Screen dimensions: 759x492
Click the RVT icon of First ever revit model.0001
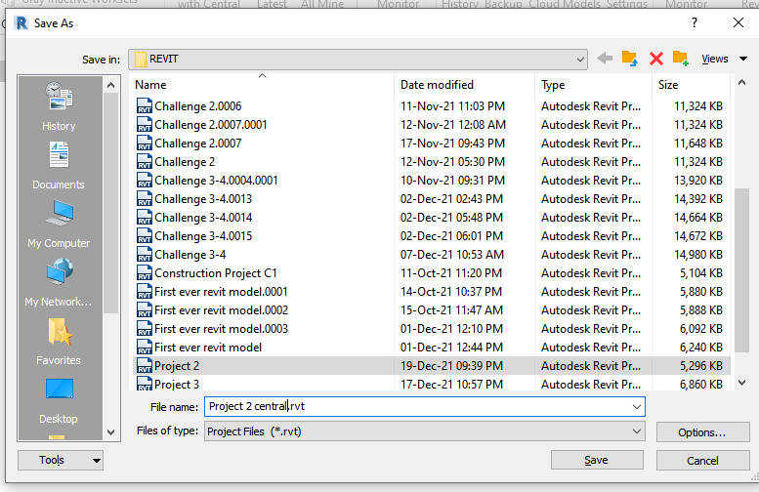145,292
